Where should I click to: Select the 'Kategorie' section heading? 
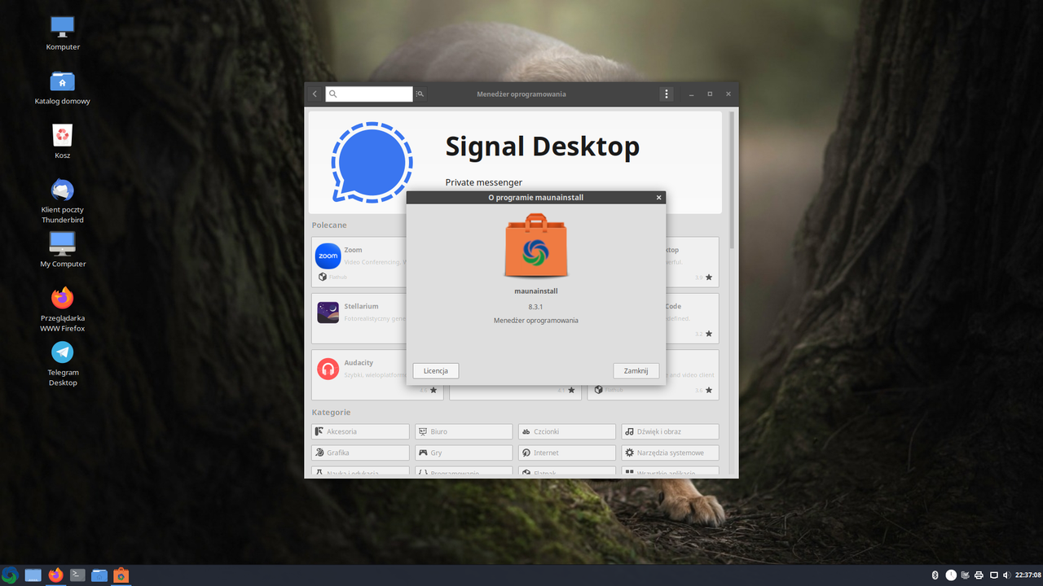click(331, 412)
